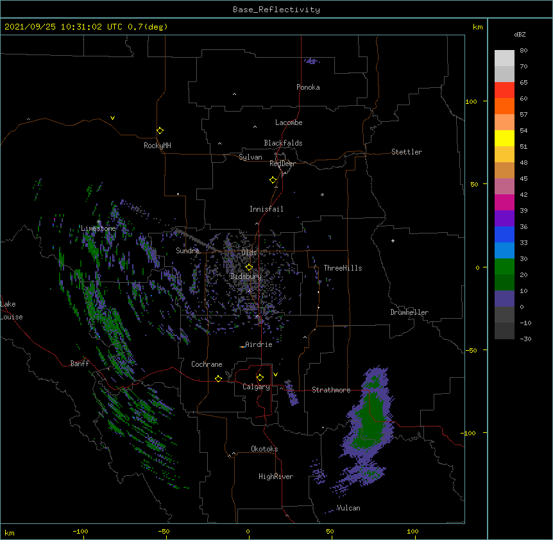Click the Vulcan label
553x540 pixels.
click(x=348, y=508)
